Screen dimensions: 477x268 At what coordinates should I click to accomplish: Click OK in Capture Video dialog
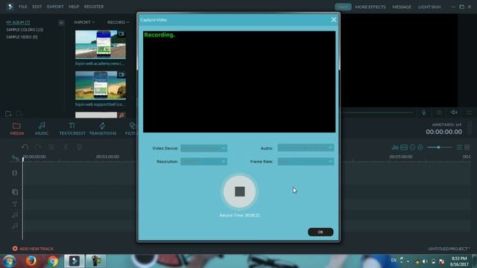coord(320,232)
